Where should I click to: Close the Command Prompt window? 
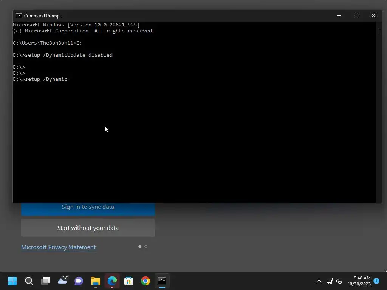(373, 15)
